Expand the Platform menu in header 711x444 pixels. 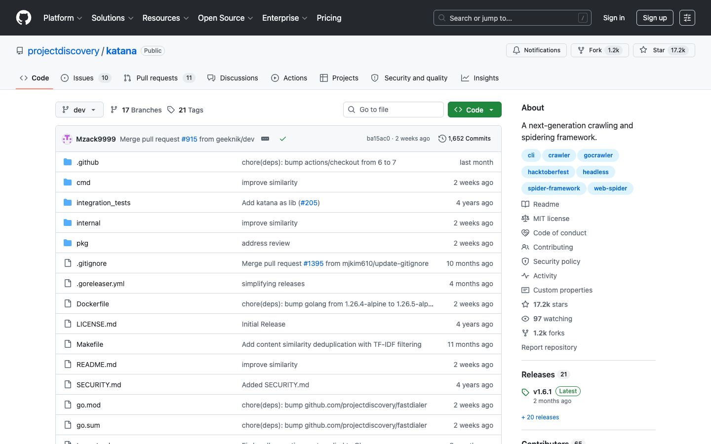coord(63,18)
